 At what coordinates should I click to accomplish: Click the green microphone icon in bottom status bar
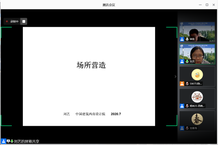click(x=12, y=141)
